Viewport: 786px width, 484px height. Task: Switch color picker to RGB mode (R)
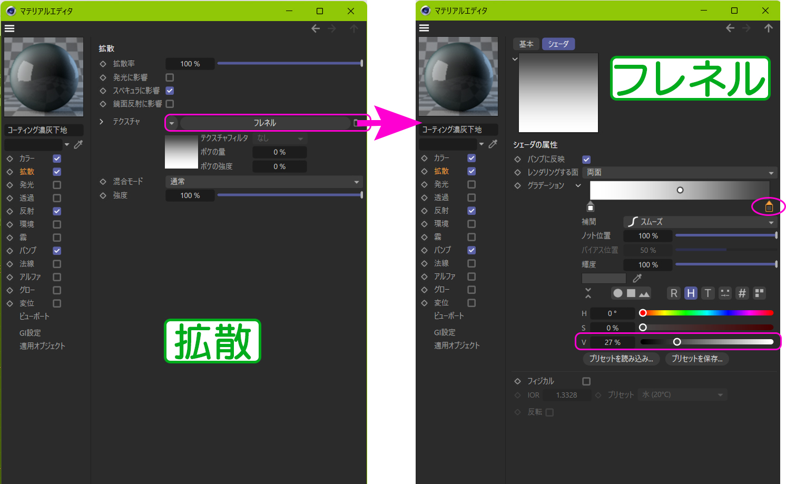[674, 293]
